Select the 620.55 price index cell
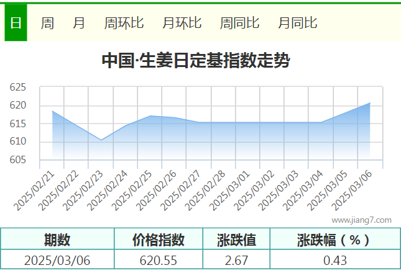Screen dimensions: 401x273 159,260
